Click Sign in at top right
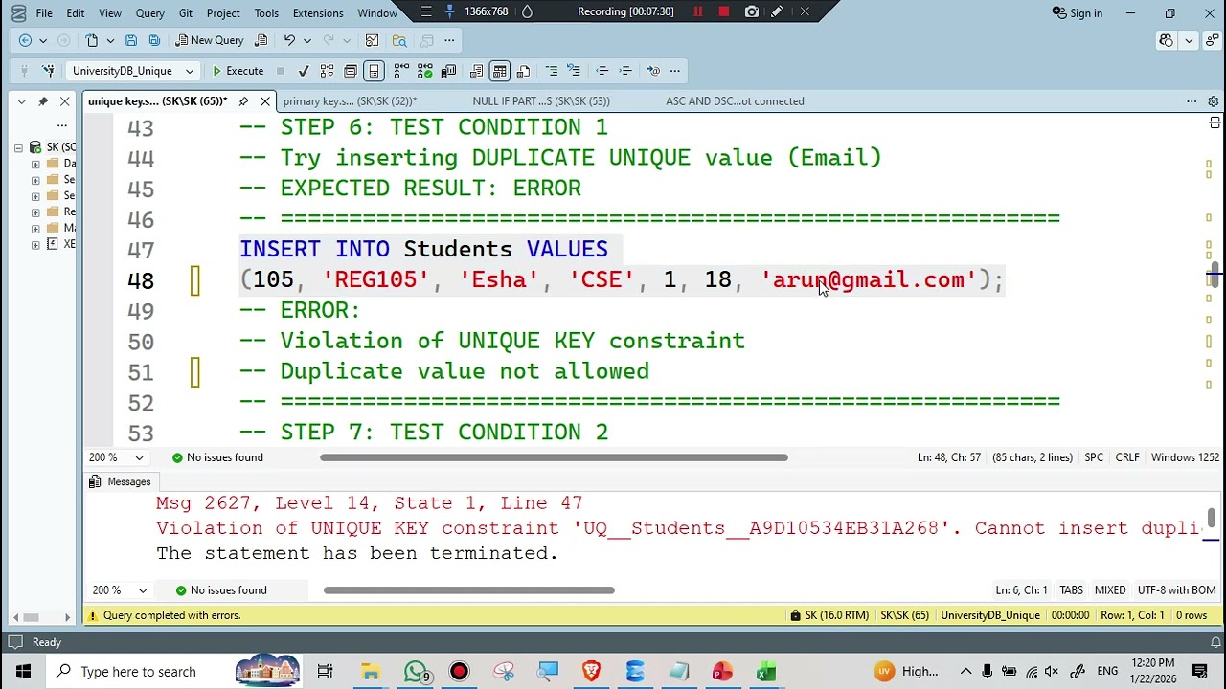The image size is (1226, 689). pyautogui.click(x=1078, y=13)
